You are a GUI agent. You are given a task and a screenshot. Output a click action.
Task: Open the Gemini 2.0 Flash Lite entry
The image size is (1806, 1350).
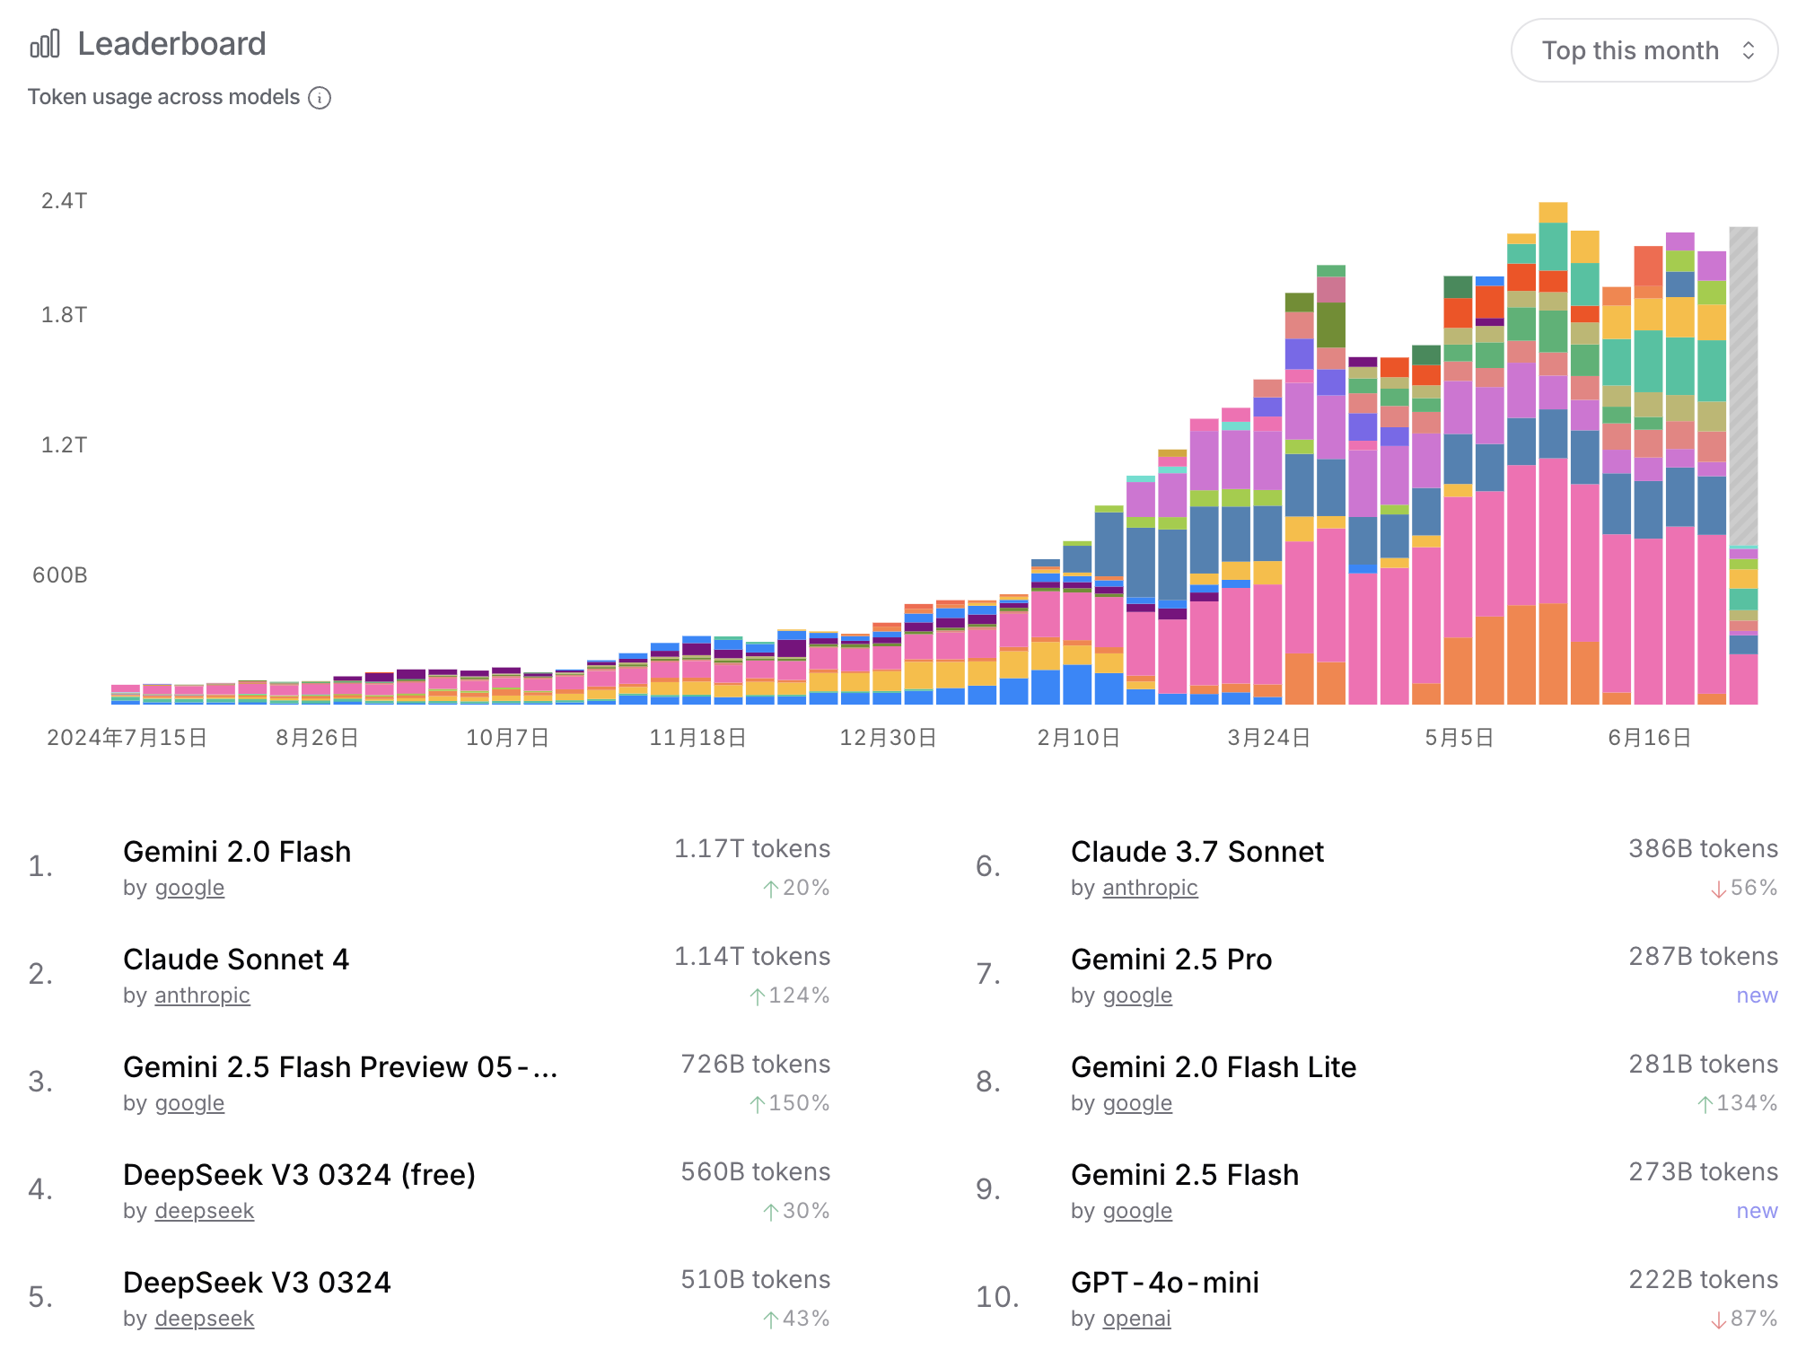[x=1213, y=1066]
